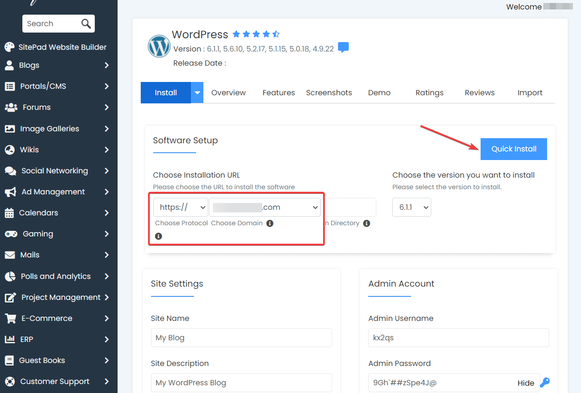The image size is (581, 393).
Task: Open the Reviews tab
Action: click(479, 92)
